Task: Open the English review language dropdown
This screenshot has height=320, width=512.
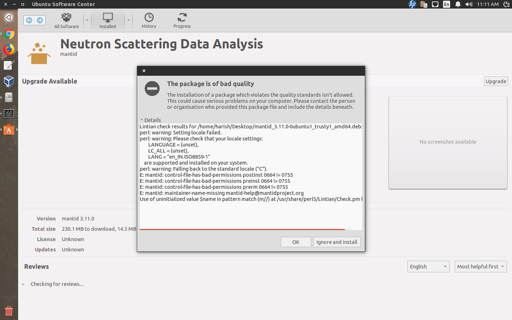Action: 428,266
